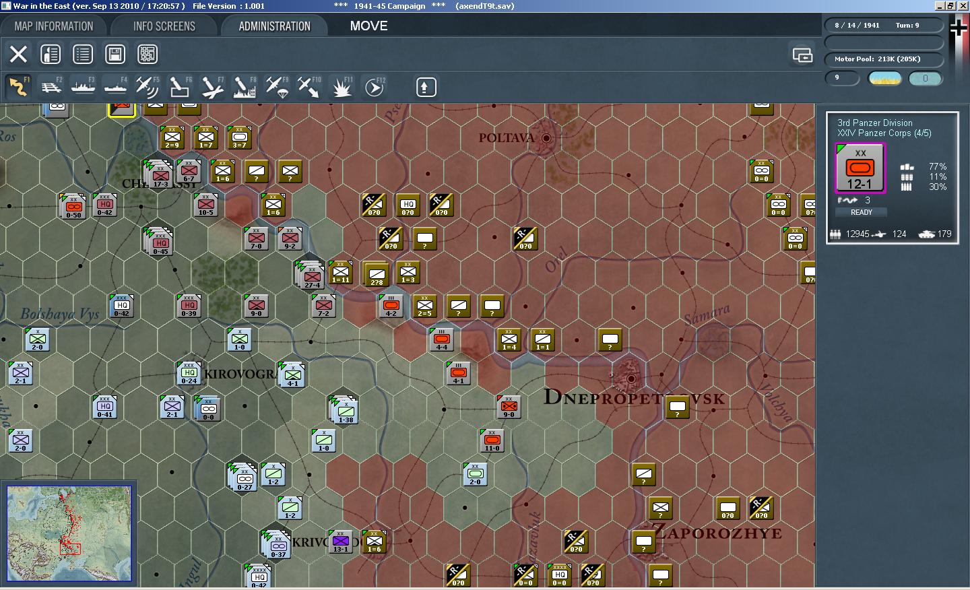Click the F12 end turn arrow icon
Viewport: 970px width, 590px height.
(x=375, y=87)
